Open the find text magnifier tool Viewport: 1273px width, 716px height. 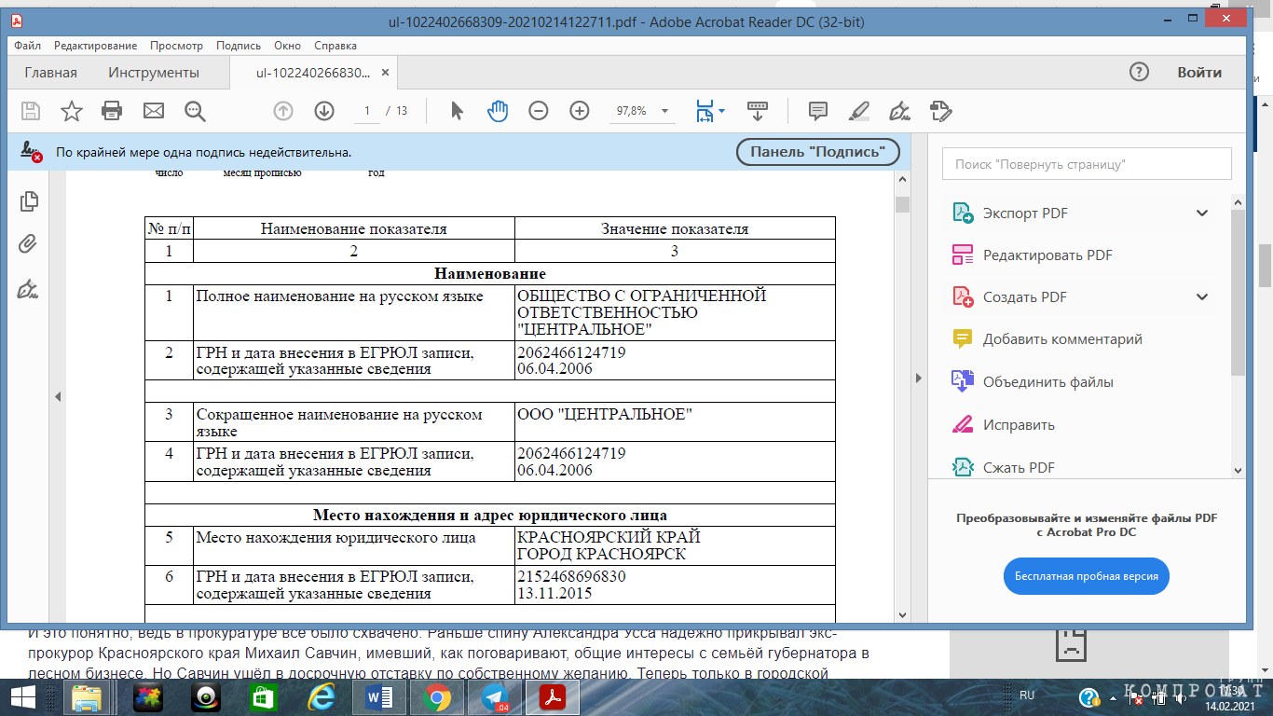point(195,111)
